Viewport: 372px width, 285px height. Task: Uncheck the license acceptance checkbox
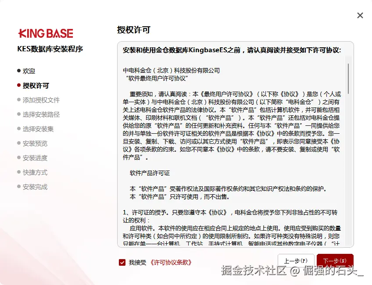coord(122,263)
